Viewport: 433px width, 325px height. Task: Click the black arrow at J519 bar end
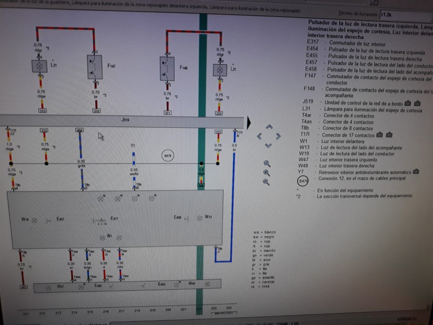point(249,123)
